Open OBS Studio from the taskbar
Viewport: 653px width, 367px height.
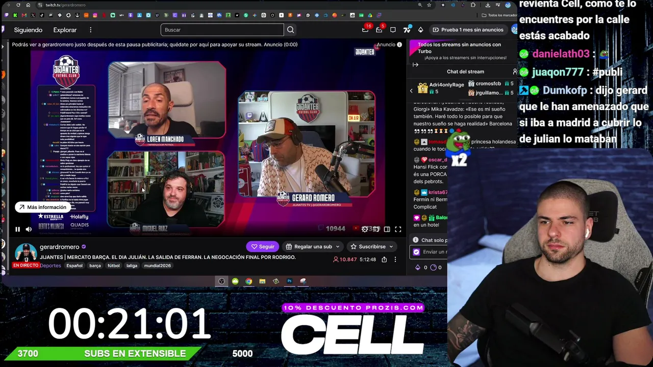point(221,281)
